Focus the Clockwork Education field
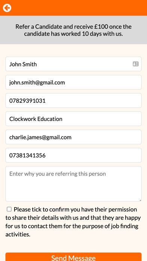Screen dimensions: 147x261 tap(73, 118)
